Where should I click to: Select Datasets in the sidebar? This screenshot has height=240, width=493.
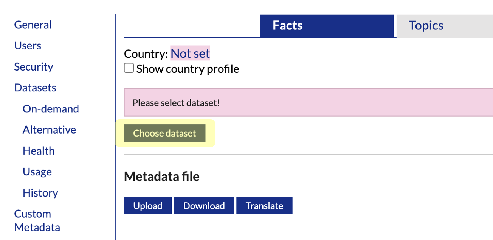[35, 88]
